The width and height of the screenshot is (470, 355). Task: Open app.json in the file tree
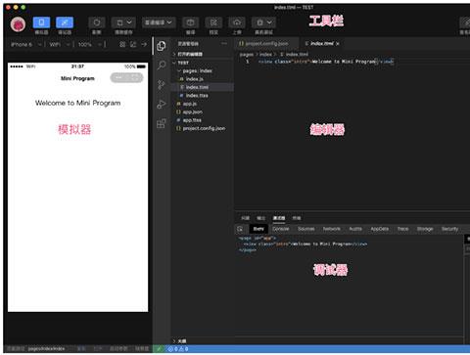203,111
